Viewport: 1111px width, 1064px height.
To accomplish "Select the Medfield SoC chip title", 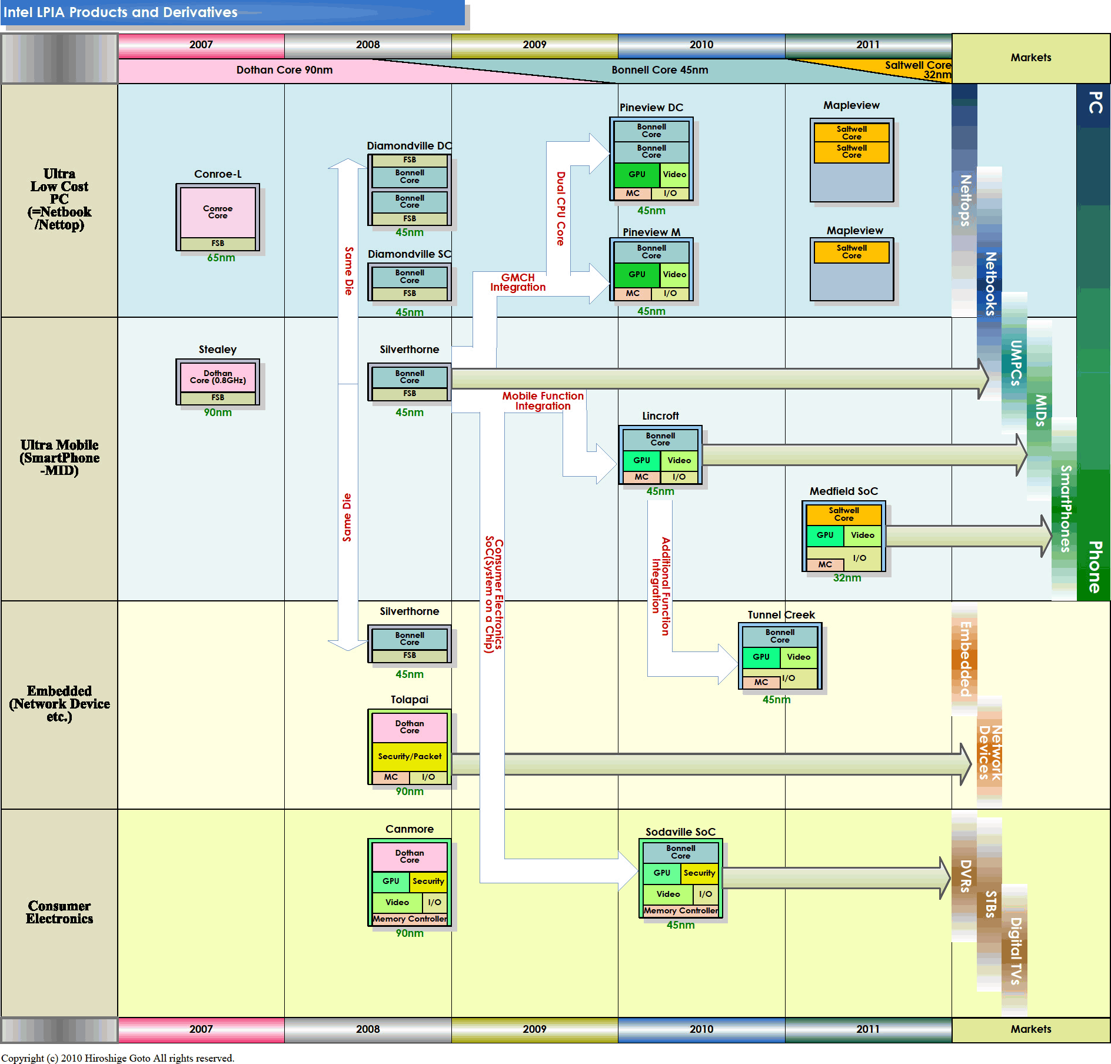I will pos(844,491).
